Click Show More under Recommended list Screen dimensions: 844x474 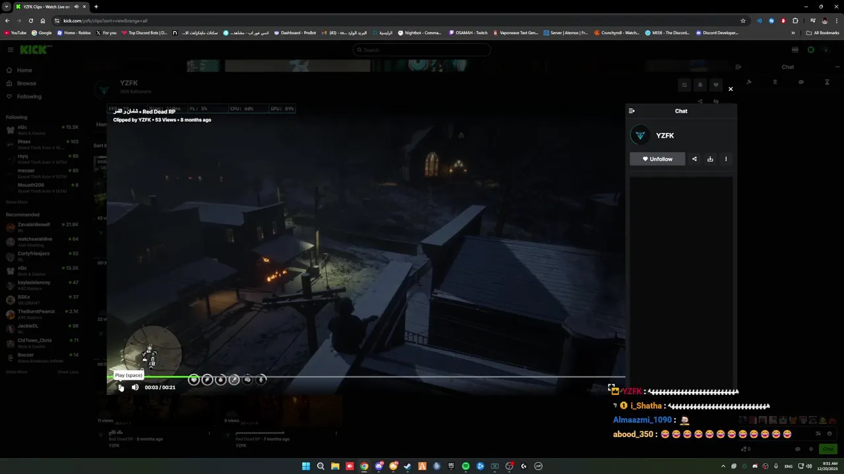17,372
